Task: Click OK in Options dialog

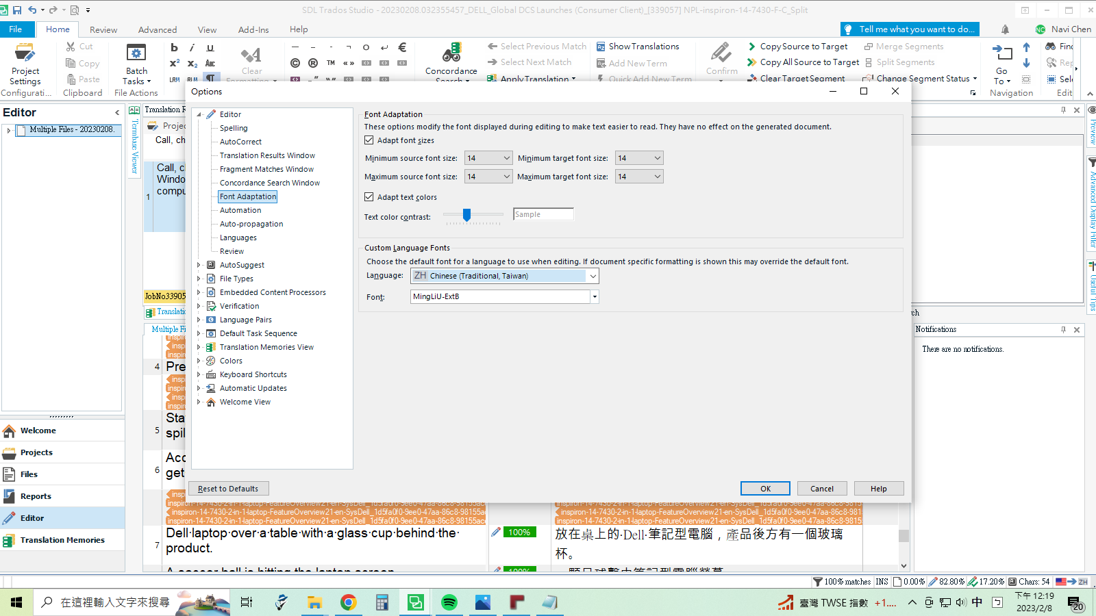Action: tap(765, 489)
